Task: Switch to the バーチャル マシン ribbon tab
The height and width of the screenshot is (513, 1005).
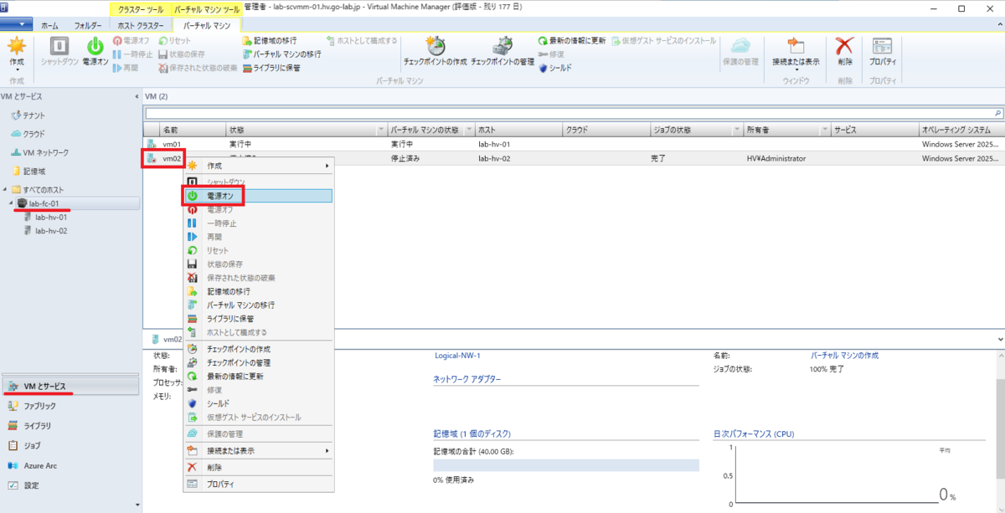Action: click(207, 25)
